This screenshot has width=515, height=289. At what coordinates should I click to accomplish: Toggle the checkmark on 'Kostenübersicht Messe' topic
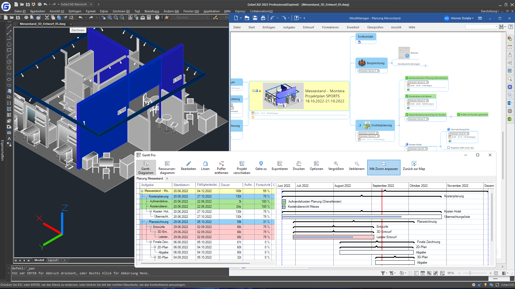pyautogui.click(x=407, y=96)
